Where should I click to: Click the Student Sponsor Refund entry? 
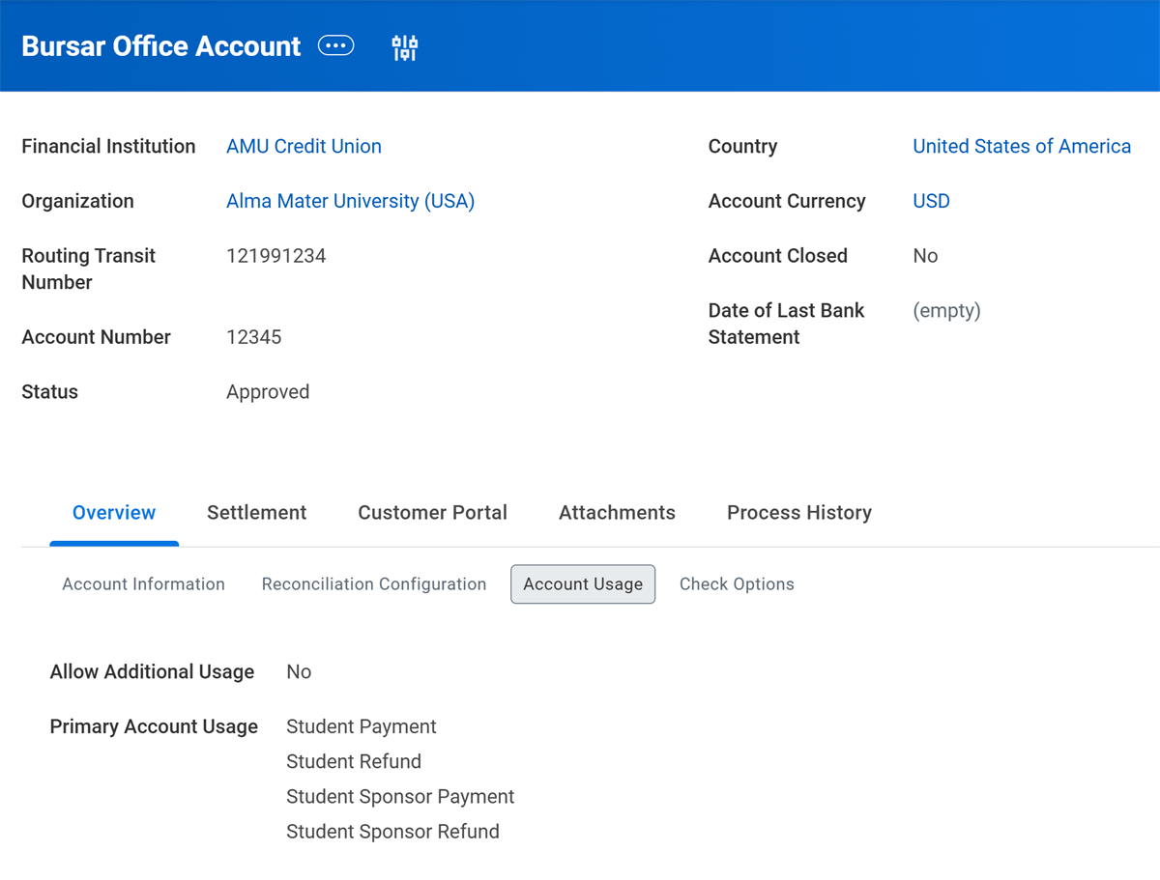[392, 832]
